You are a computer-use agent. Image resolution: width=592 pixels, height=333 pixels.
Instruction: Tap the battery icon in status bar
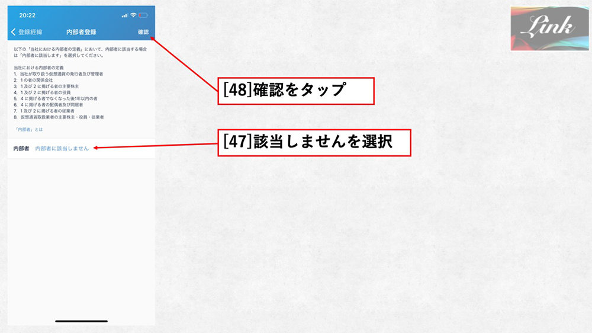143,15
